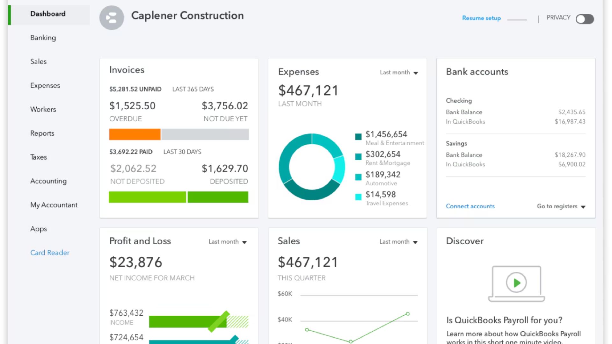
Task: Click the Caplener Construction company logo icon
Action: click(x=112, y=18)
